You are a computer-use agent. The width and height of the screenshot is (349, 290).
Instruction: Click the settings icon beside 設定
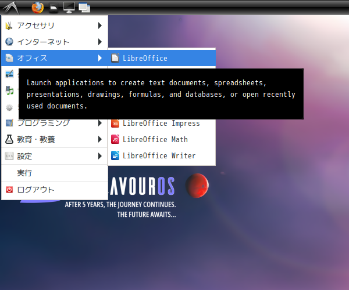9,156
